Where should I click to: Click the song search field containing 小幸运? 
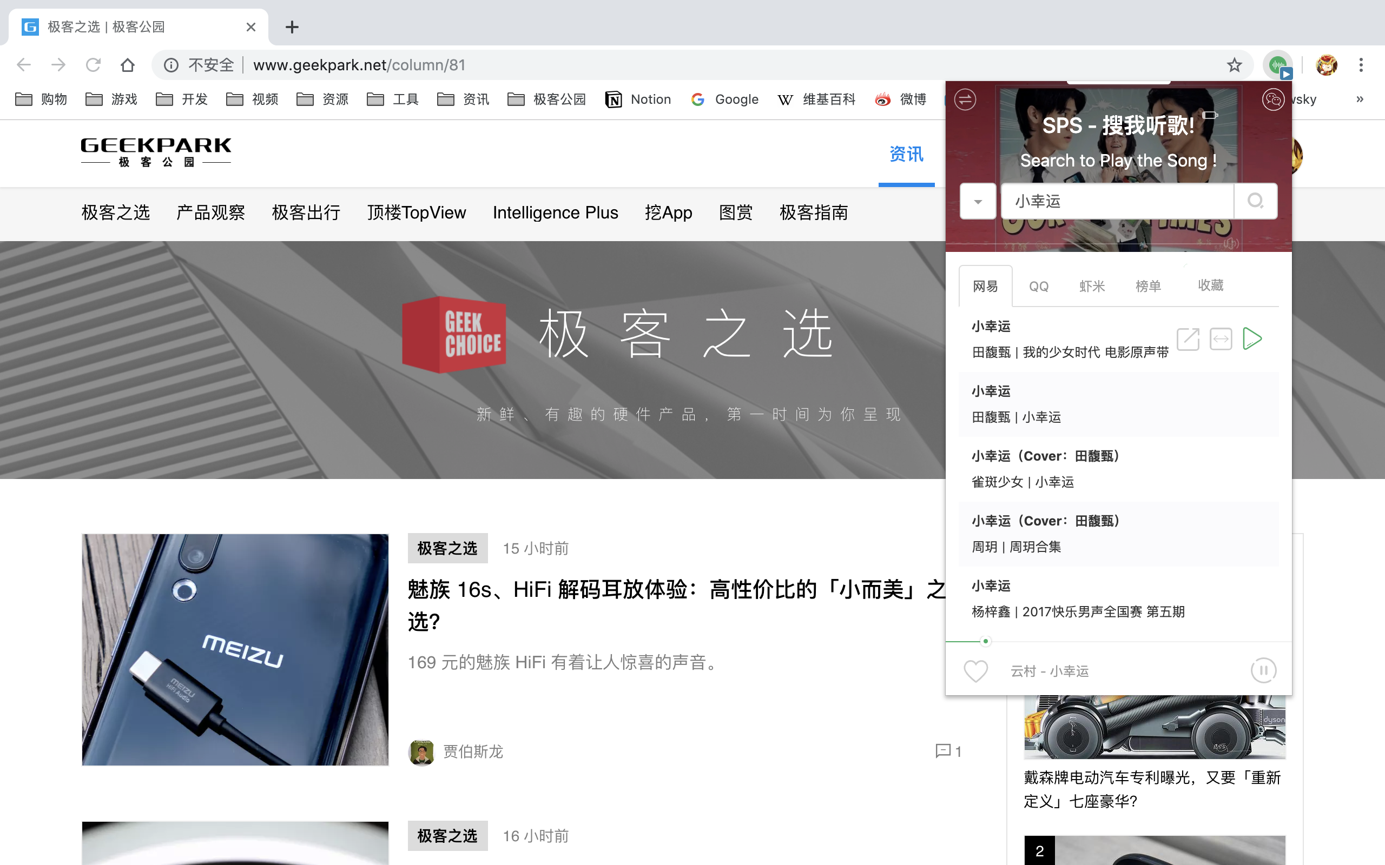point(1117,201)
